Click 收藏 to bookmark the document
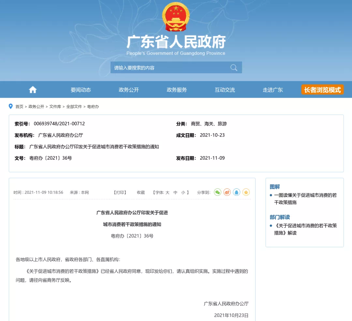This screenshot has height=321, width=352. pyautogui.click(x=141, y=193)
